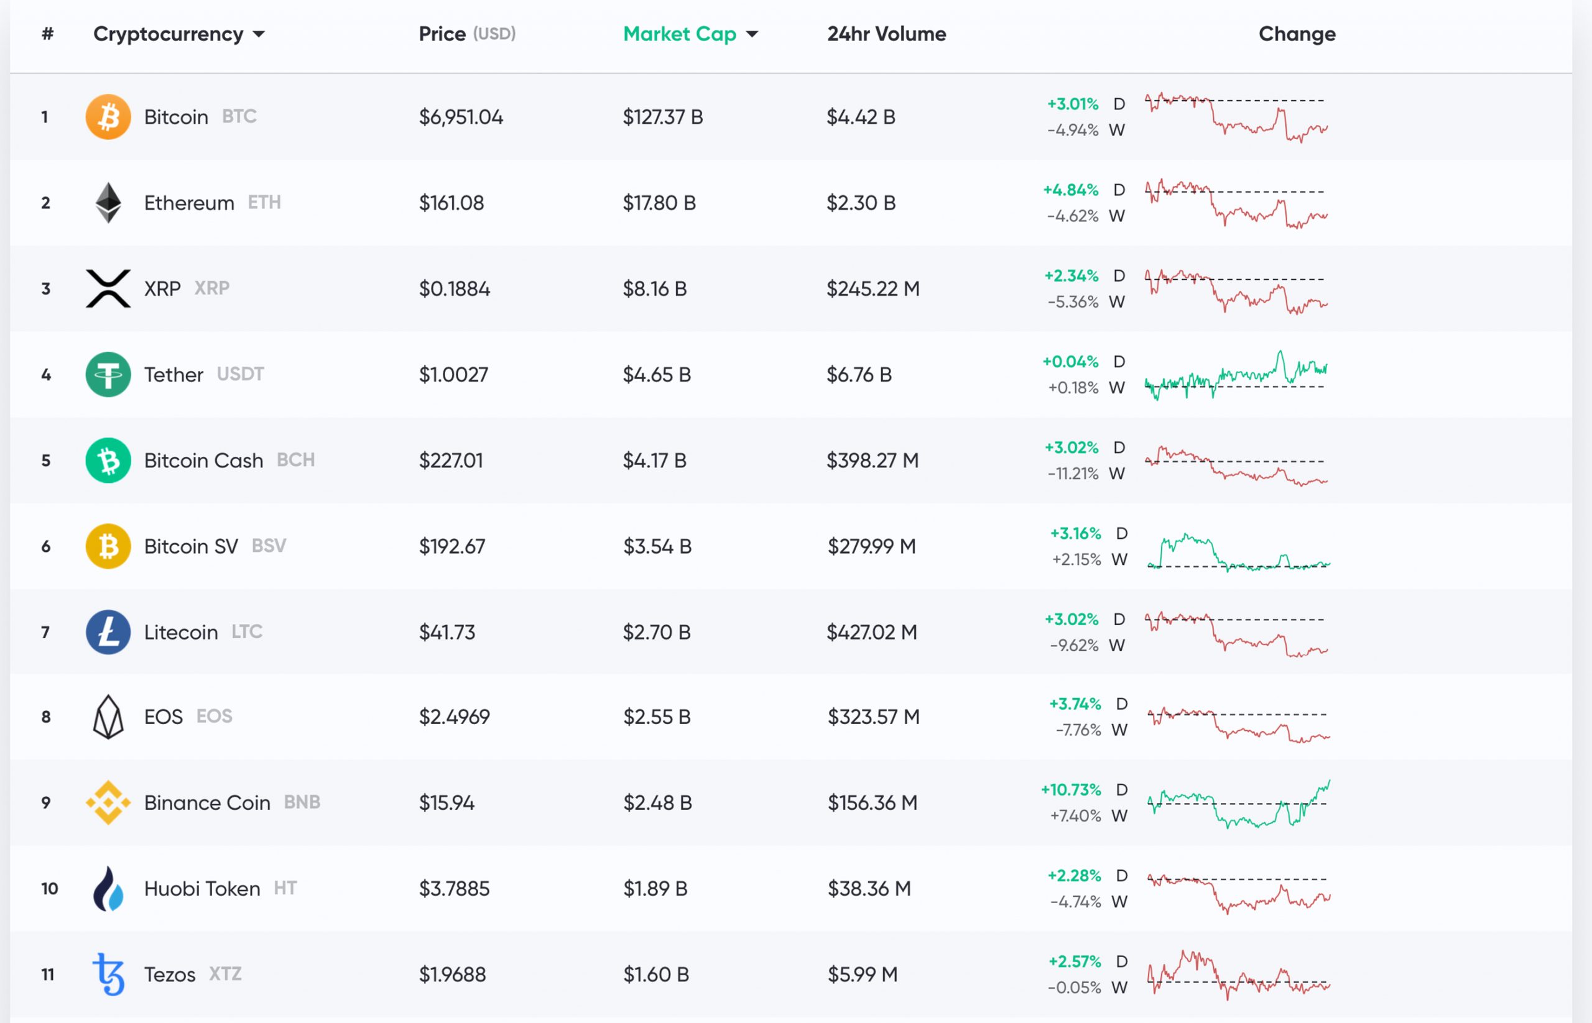Click Bitcoin market cap $127.37 B

tap(663, 117)
